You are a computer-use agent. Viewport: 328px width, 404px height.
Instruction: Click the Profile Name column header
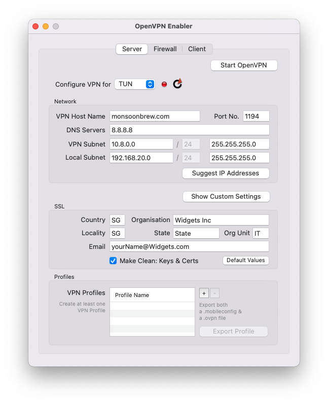[152, 295]
